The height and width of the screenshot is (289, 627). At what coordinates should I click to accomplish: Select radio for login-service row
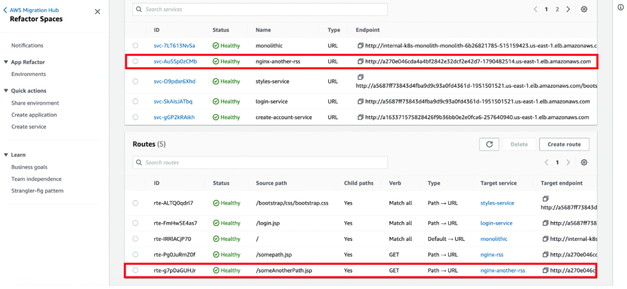click(135, 102)
